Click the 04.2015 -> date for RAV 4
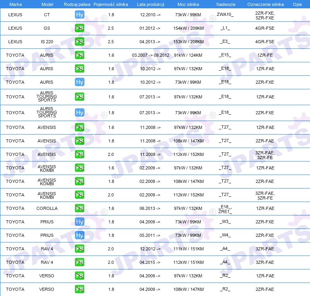This screenshot has width=310, height=296. coord(150,262)
